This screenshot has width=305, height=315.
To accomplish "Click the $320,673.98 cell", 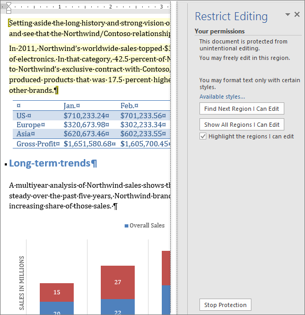I will point(86,125).
